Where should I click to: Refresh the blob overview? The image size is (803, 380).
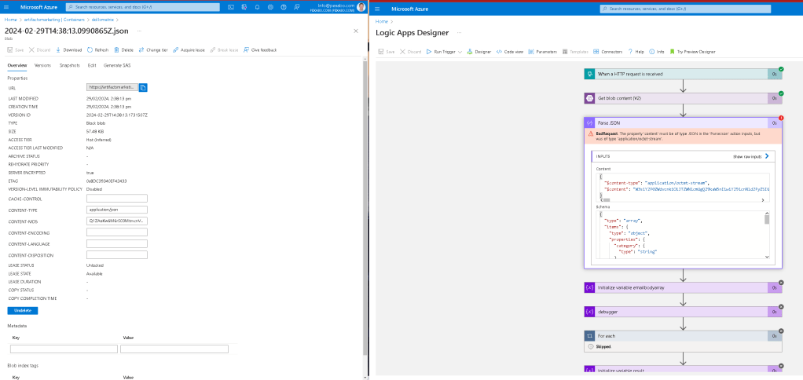coord(97,50)
